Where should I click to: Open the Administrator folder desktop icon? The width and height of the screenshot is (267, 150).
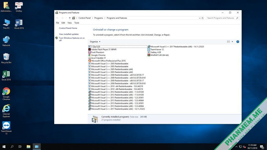6,7
